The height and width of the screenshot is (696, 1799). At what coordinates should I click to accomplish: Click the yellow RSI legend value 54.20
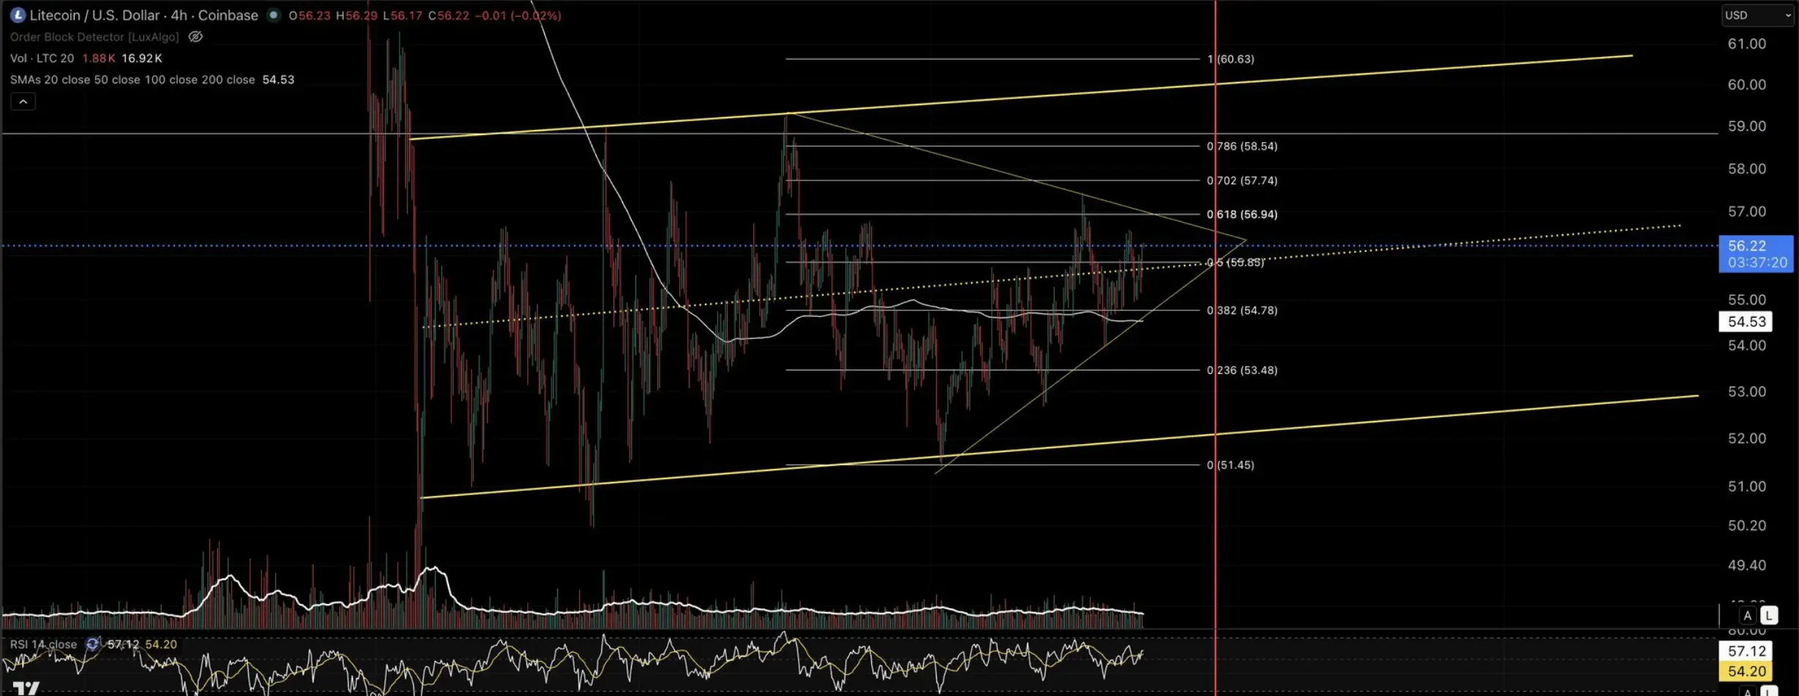click(161, 644)
